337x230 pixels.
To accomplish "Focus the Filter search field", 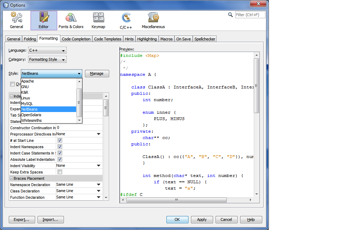I will 250,15.
